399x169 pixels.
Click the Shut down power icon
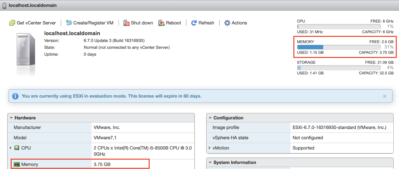126,23
